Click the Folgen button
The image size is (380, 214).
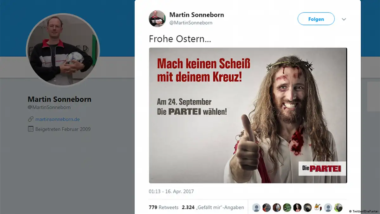coord(316,19)
